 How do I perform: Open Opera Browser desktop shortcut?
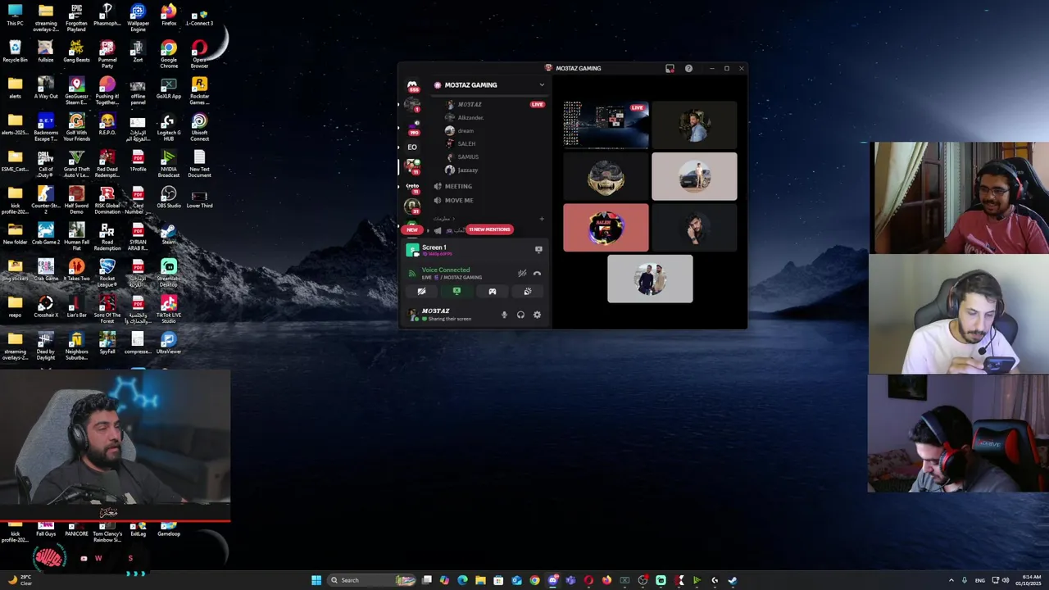pyautogui.click(x=199, y=54)
